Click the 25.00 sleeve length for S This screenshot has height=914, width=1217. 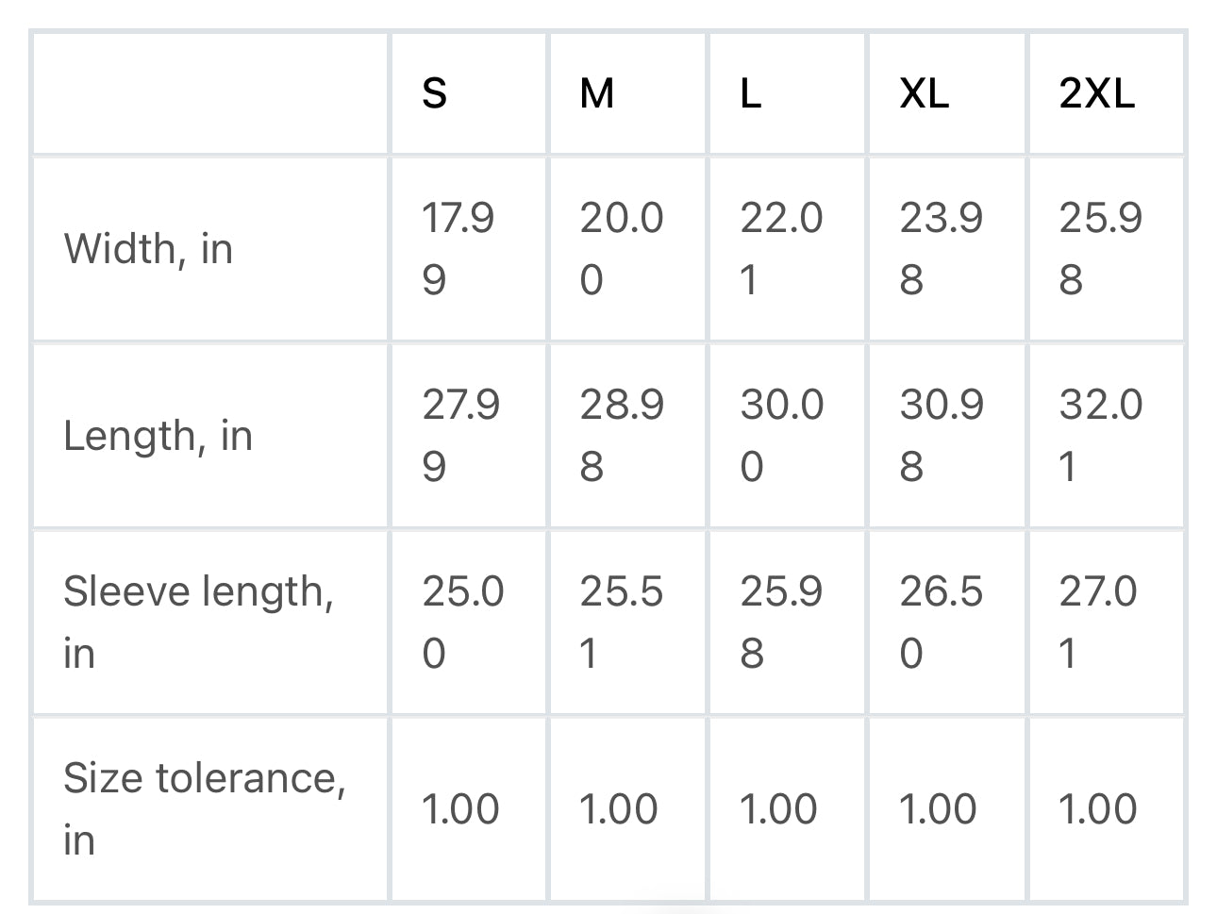(x=462, y=622)
